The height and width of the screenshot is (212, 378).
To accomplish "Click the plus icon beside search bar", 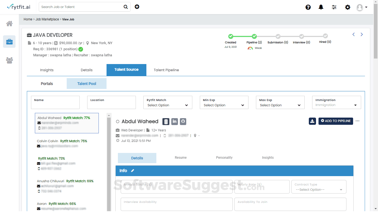I will coord(137,7).
